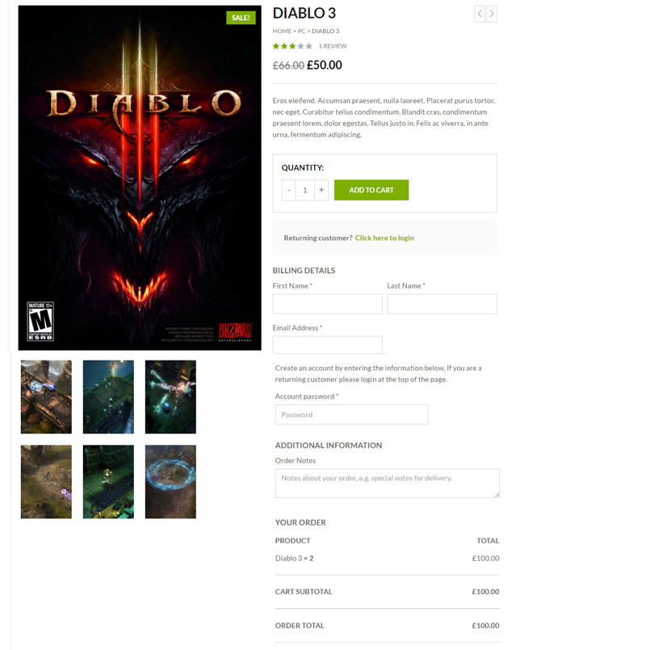The width and height of the screenshot is (646, 650).
Task: Select the Email Address field
Action: [x=328, y=345]
